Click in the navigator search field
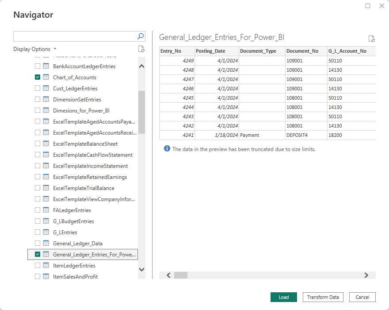This screenshot has height=310, width=389. pos(74,36)
